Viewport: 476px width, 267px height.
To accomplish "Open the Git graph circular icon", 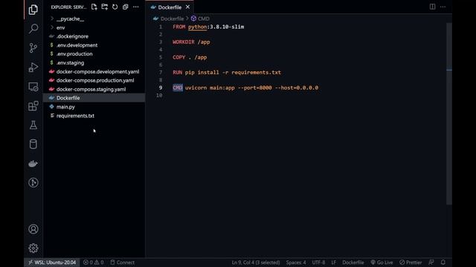I will 33,182.
